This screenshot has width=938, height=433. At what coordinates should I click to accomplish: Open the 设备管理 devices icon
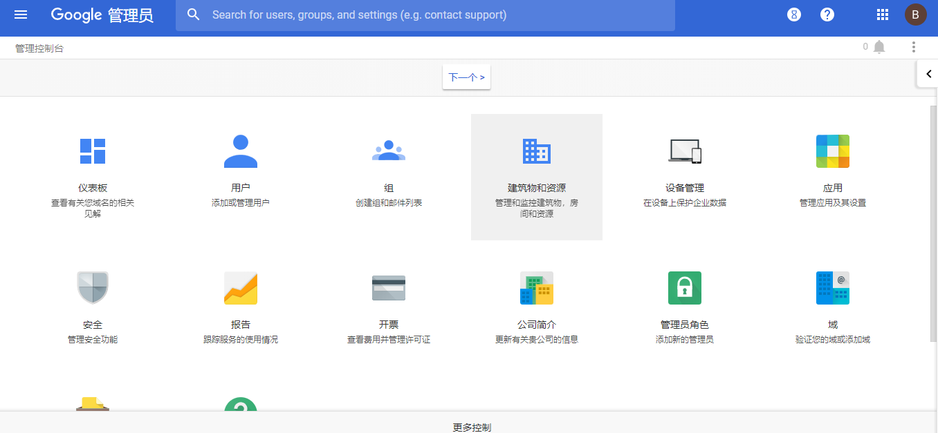click(x=685, y=151)
